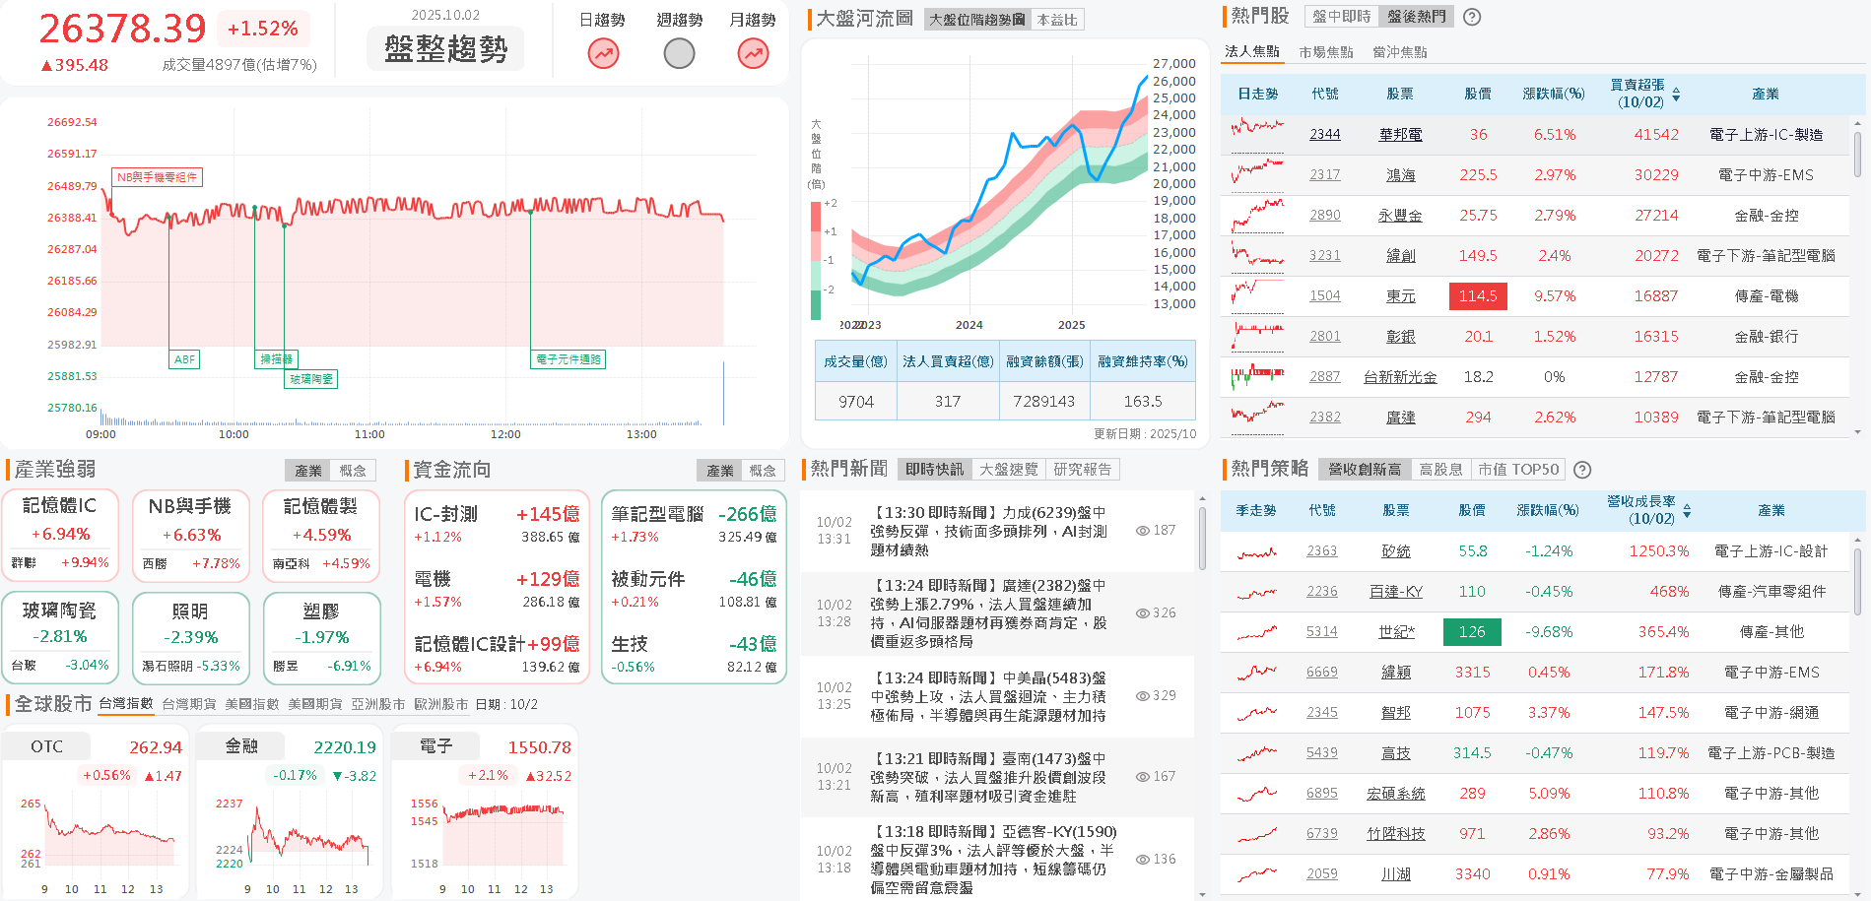Click the 玻璃陶瓷 chart marker label

point(311,379)
